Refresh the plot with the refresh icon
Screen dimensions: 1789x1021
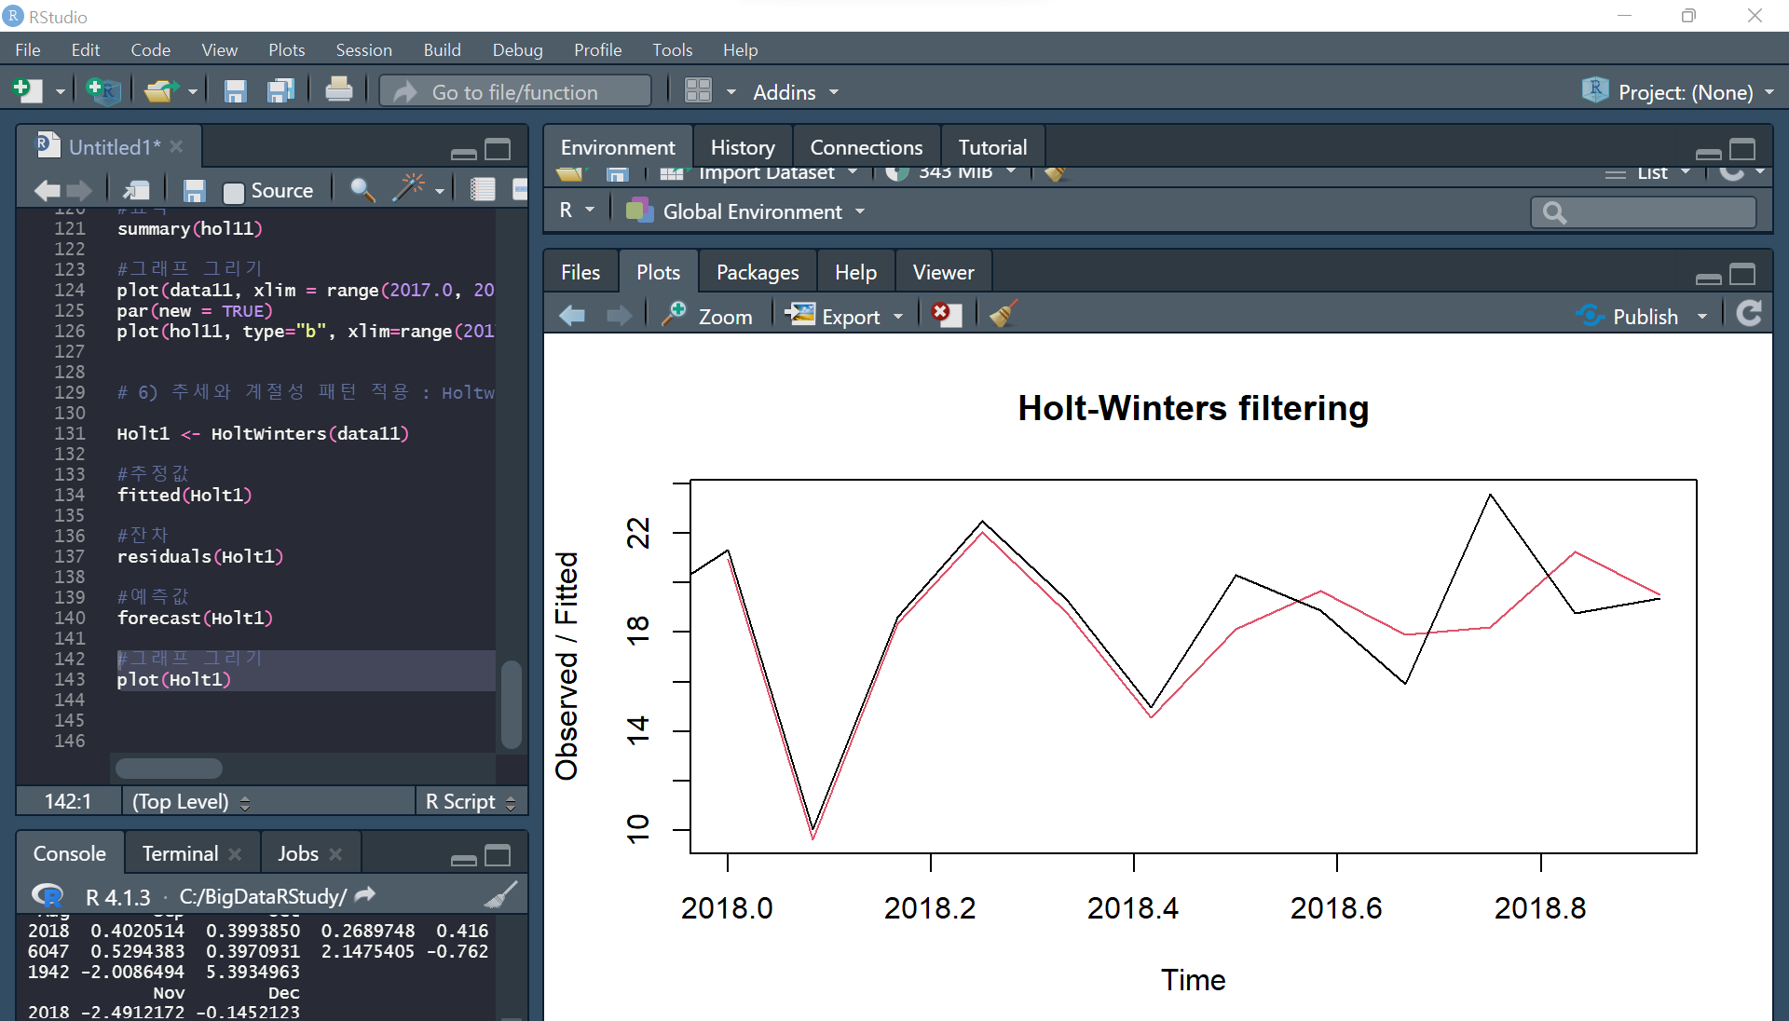click(x=1749, y=315)
